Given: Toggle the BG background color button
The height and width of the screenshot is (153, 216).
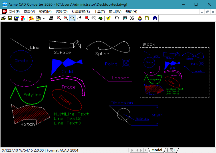Looking at the screenshot, I should pyautogui.click(x=132, y=18).
